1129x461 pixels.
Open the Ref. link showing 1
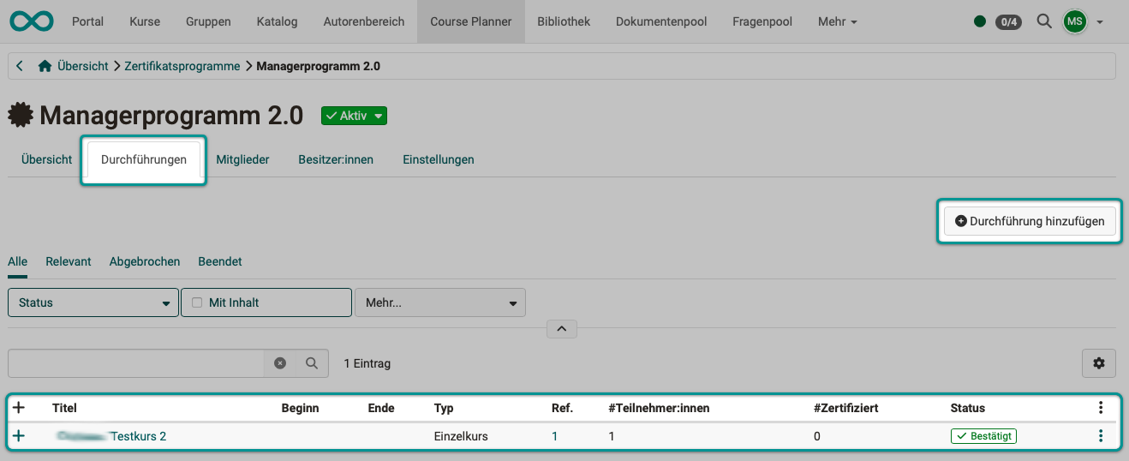tap(554, 436)
